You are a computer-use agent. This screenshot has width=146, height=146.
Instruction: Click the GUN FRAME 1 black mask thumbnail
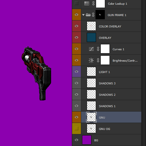pyautogui.click(x=100, y=15)
